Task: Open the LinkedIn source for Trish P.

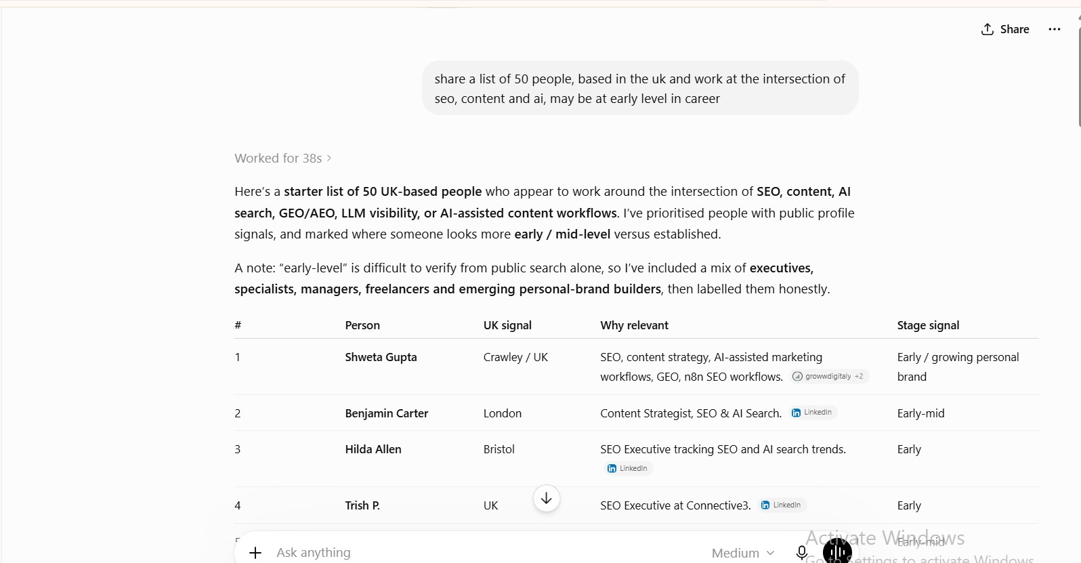Action: click(x=782, y=505)
